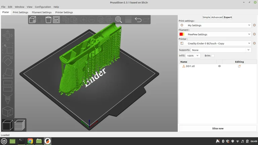Image resolution: width=258 pixels, height=145 pixels.
Task: Open Chrome from the taskbar
Action: (x=30, y=141)
